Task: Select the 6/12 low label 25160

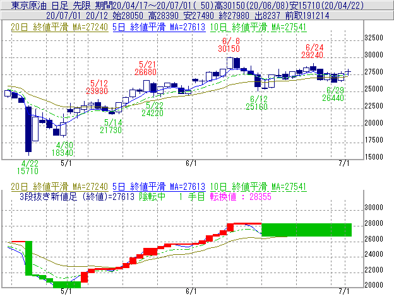Action: pos(259,107)
